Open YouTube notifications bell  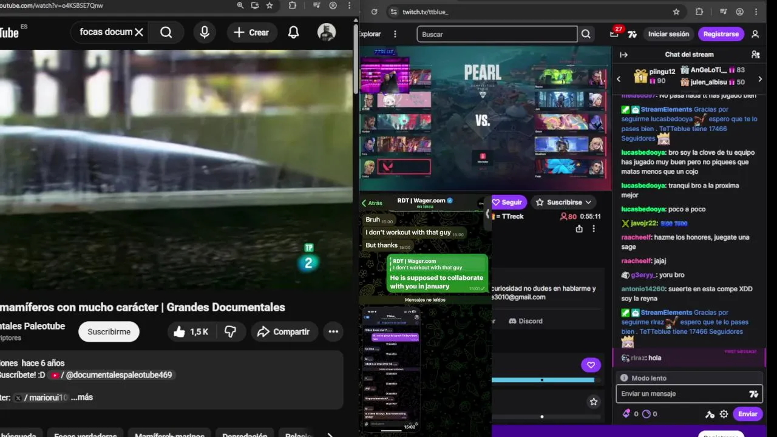coord(294,33)
